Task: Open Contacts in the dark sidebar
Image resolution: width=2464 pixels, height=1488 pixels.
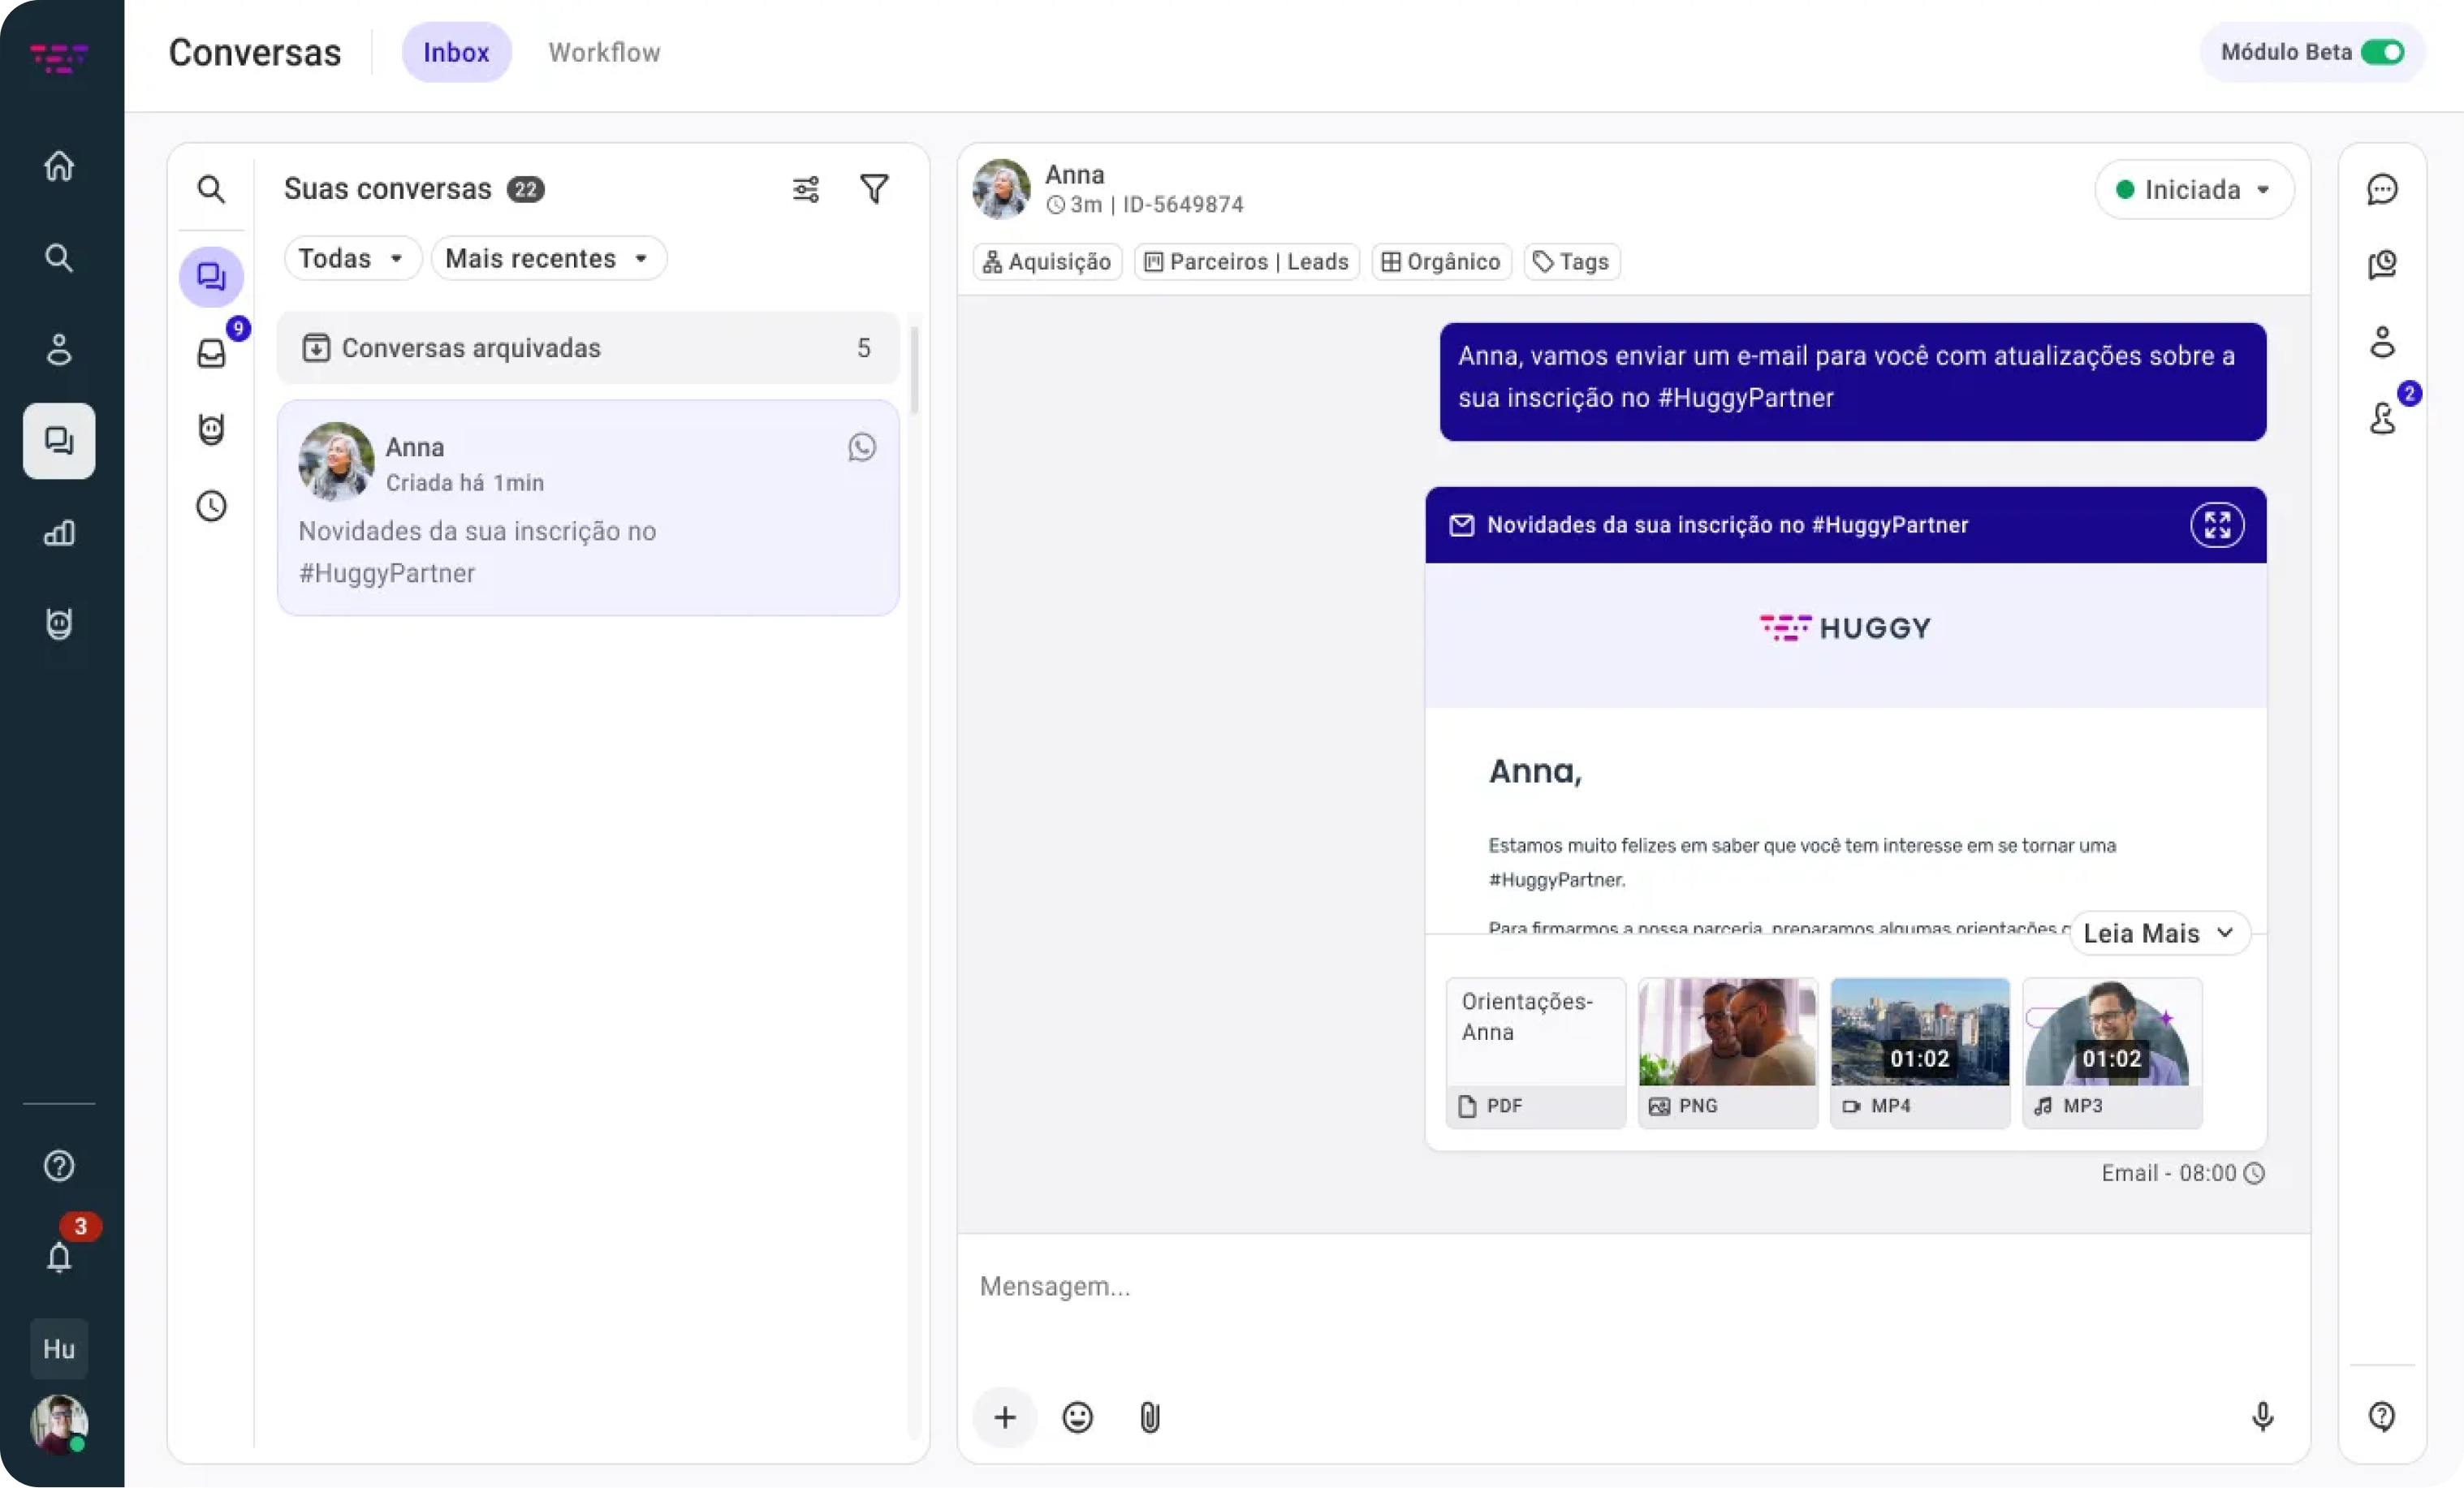Action: tap(59, 349)
